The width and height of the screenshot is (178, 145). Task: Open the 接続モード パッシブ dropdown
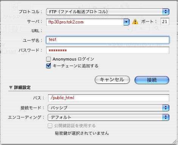[108, 108]
